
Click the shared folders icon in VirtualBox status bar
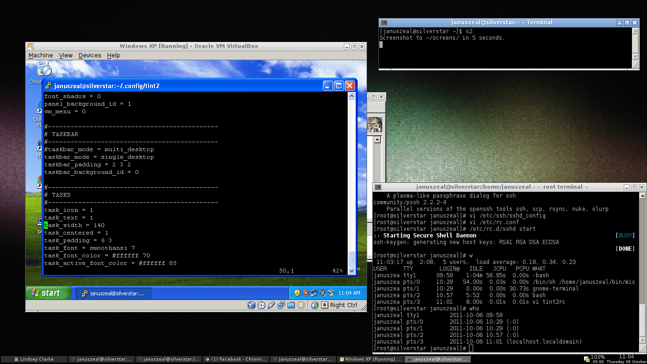pos(291,305)
